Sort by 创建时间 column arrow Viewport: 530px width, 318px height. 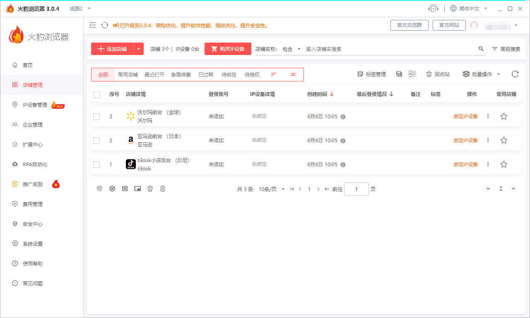coord(332,94)
